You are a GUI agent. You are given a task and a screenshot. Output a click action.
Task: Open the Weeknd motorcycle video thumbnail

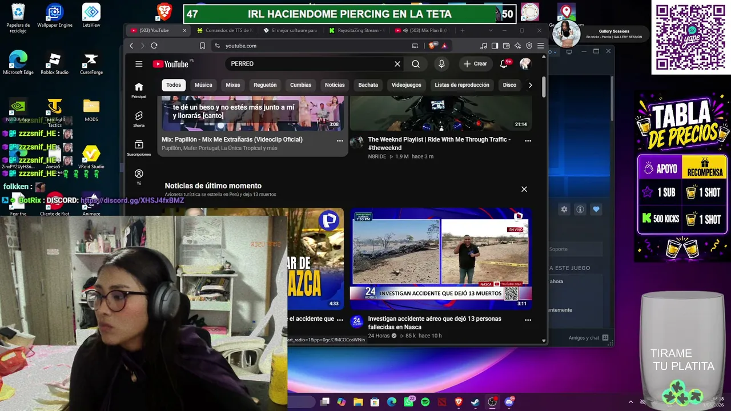441,114
